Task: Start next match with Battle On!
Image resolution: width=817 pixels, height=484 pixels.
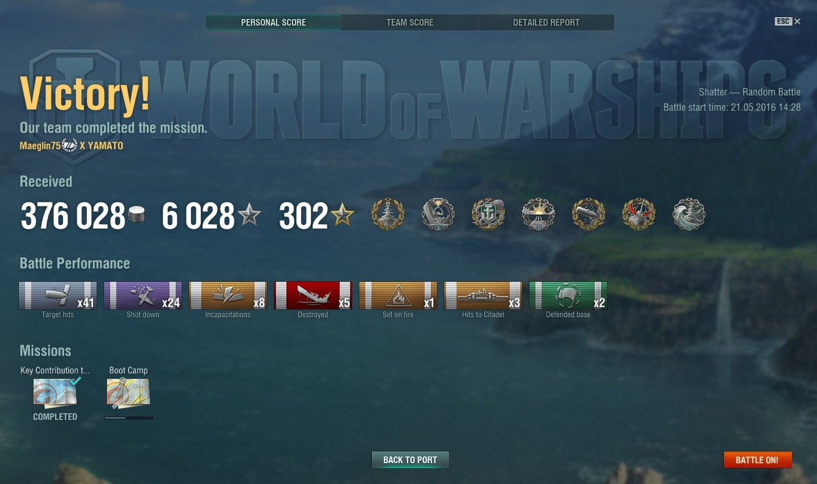Action: pyautogui.click(x=757, y=460)
